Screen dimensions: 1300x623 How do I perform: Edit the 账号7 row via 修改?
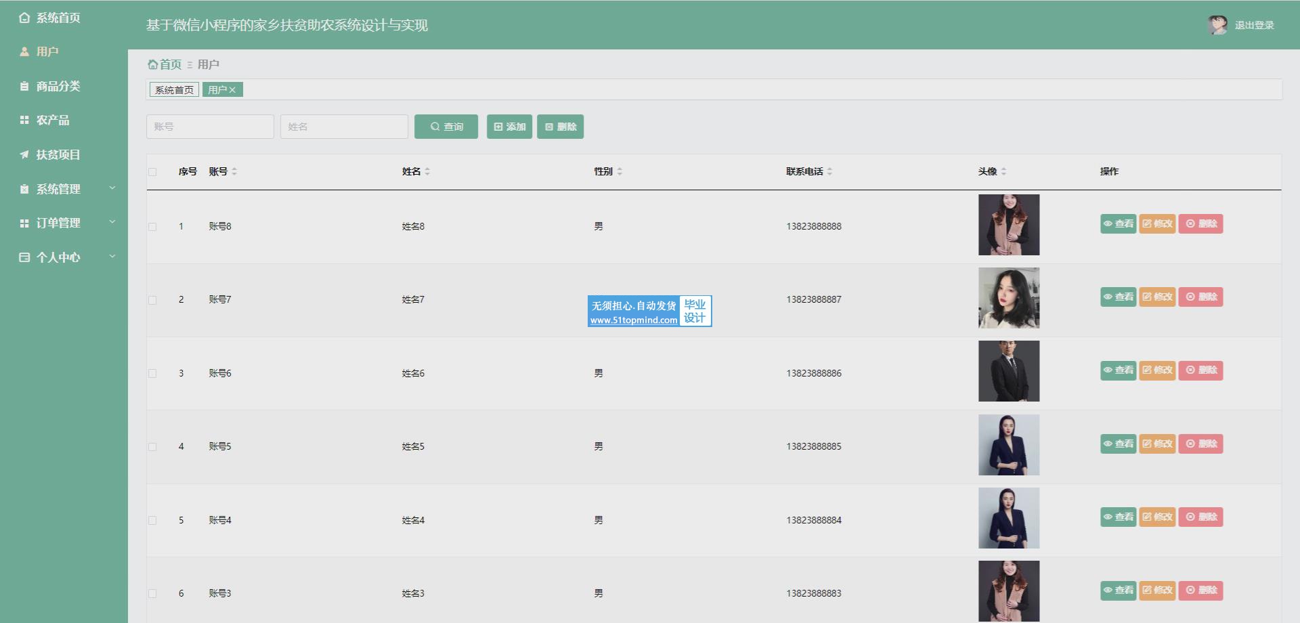pyautogui.click(x=1157, y=297)
